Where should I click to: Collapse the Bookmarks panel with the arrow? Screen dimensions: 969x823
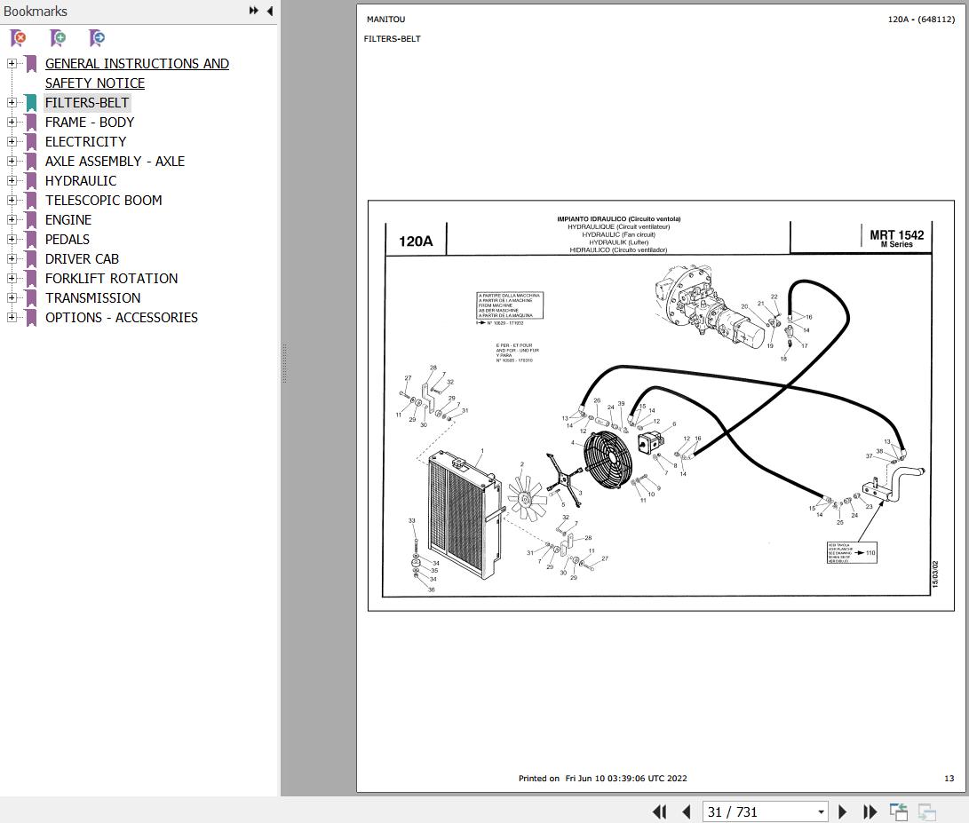point(269,12)
